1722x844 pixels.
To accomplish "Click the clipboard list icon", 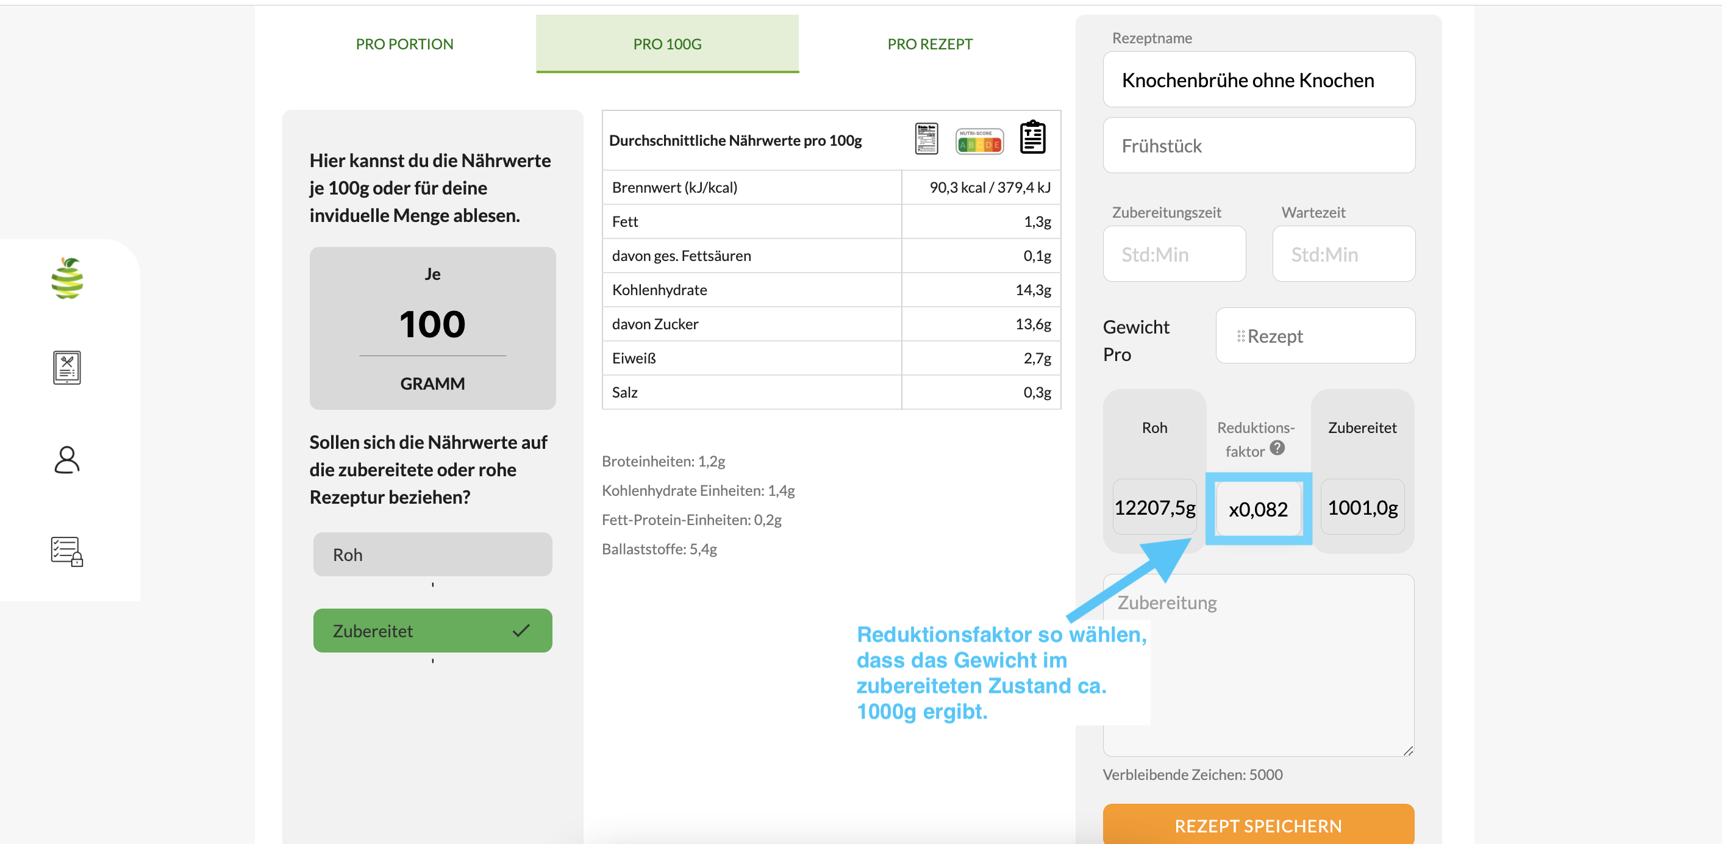I will 1032,138.
